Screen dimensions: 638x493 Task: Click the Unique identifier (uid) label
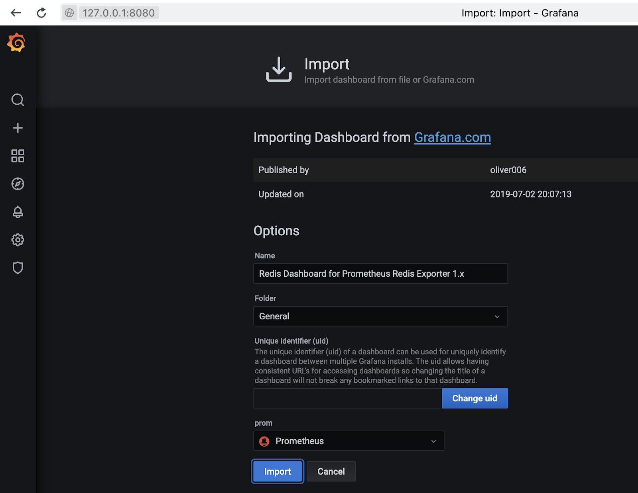point(291,341)
